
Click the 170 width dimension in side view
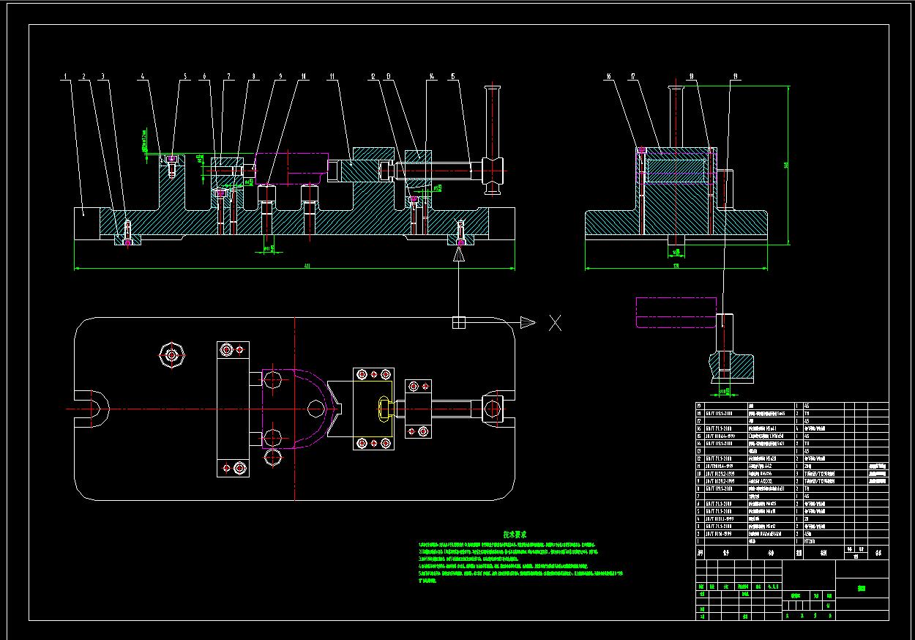coord(676,266)
